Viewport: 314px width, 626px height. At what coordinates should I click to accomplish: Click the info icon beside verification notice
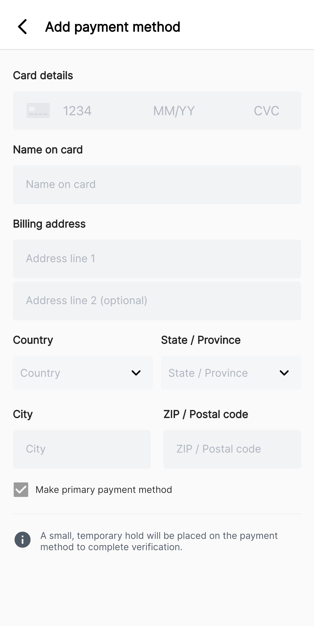(23, 539)
